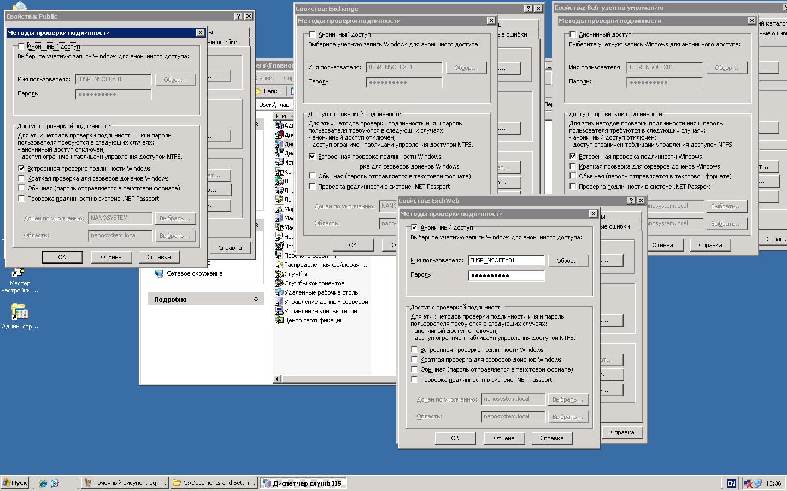This screenshot has height=491, width=787.
Task: Click the Пароль field in ExchWeb dialog
Action: click(506, 276)
